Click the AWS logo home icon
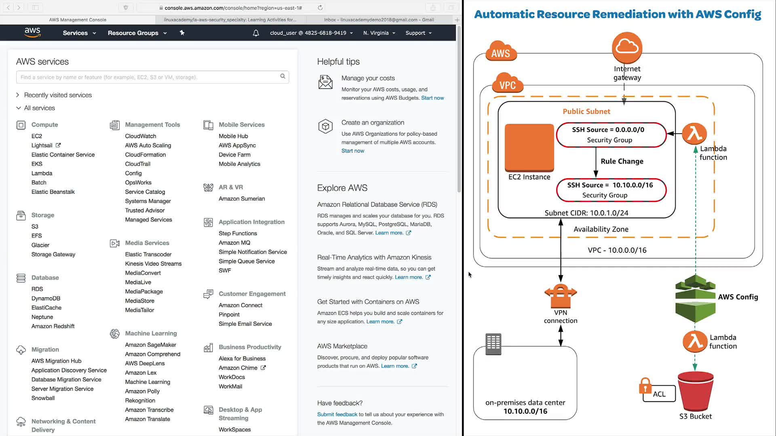 point(32,33)
